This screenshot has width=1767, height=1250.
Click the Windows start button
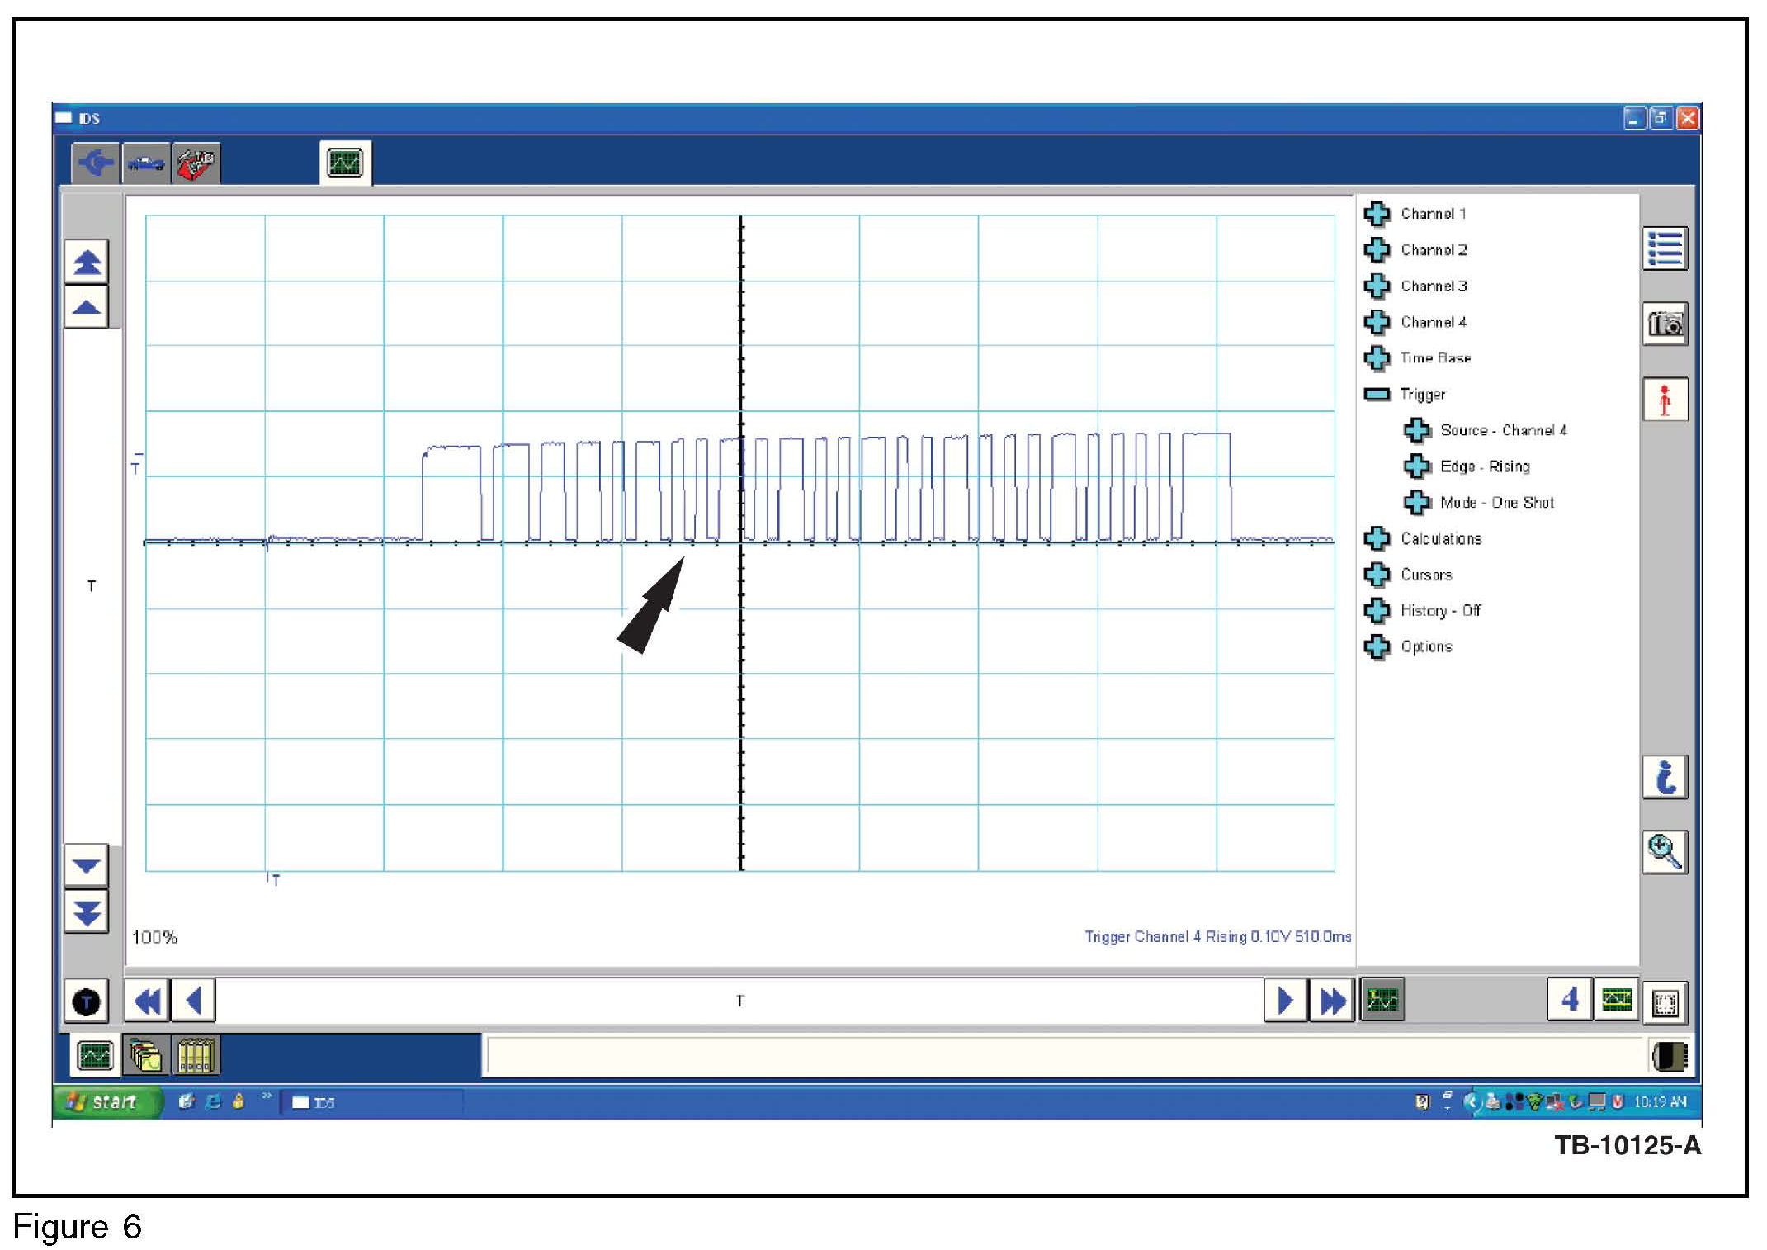pyautogui.click(x=106, y=1101)
